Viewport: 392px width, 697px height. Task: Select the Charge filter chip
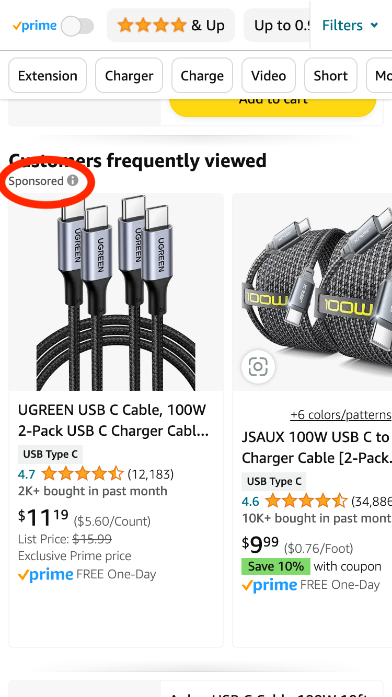(x=202, y=76)
